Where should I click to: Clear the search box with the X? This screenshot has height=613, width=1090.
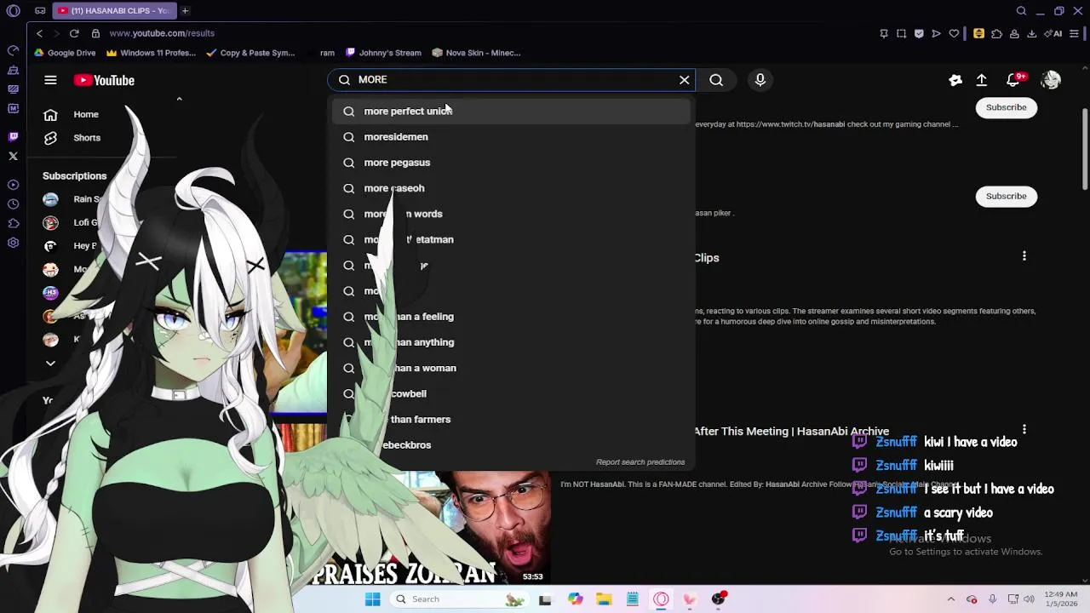click(x=685, y=80)
